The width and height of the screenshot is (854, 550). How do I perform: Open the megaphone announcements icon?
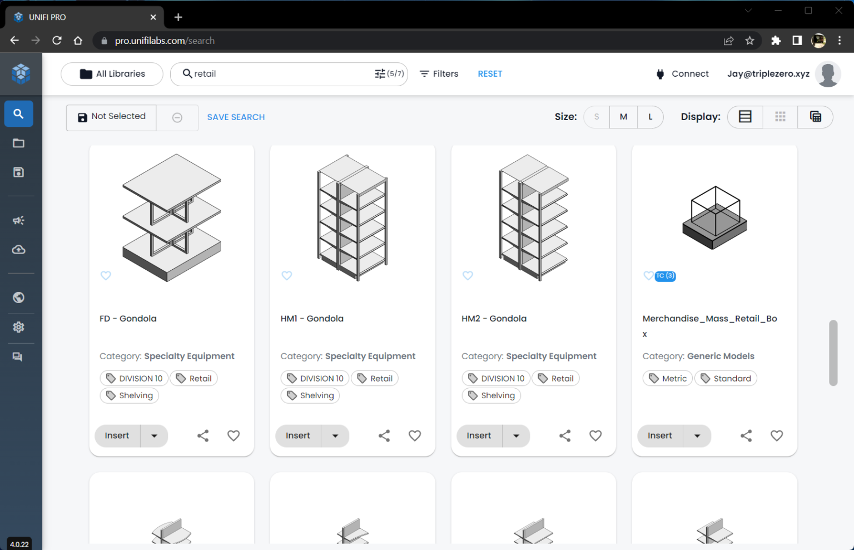[x=18, y=220]
